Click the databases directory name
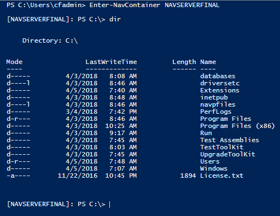The image size is (280, 216). [x=218, y=76]
